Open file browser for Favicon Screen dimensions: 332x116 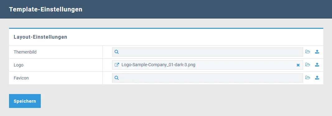coord(308,78)
